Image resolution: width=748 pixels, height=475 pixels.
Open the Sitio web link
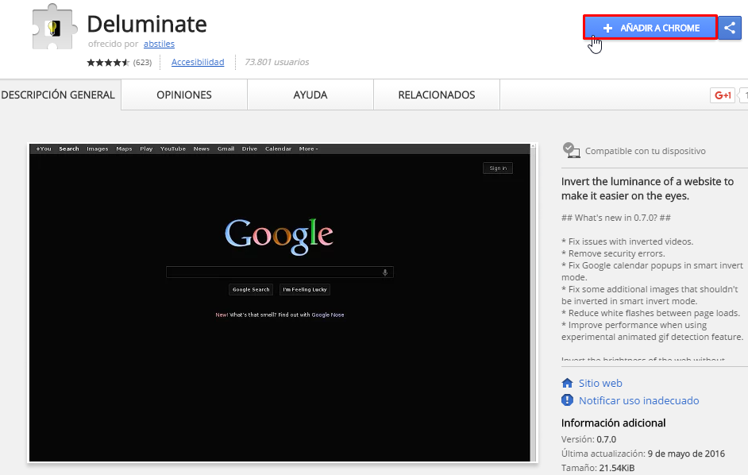pyautogui.click(x=600, y=384)
